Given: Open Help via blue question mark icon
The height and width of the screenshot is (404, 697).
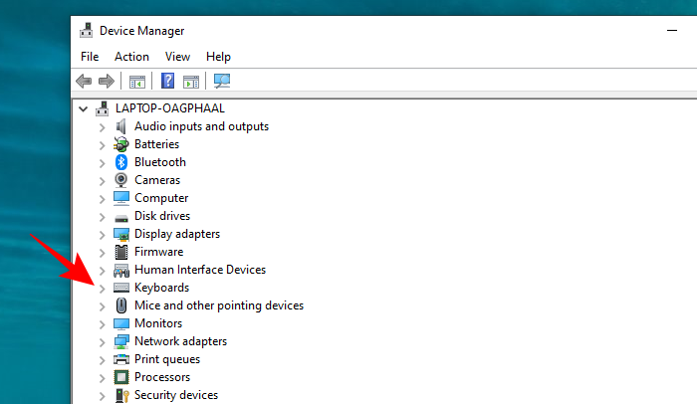Looking at the screenshot, I should point(168,81).
